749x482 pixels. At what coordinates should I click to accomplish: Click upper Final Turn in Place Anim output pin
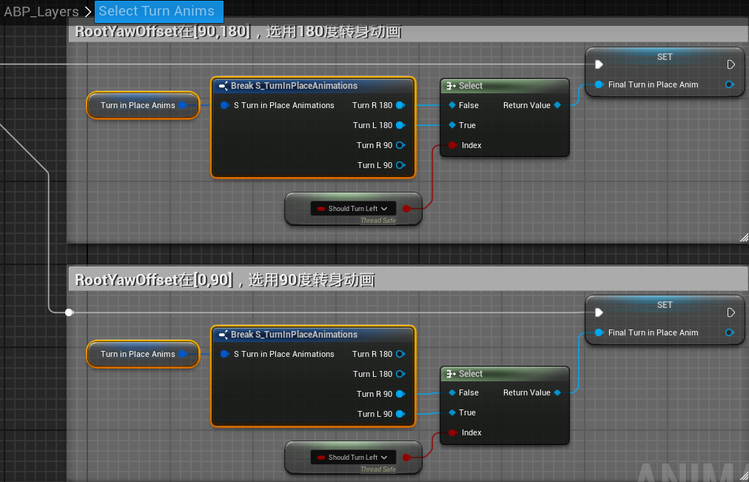click(730, 84)
